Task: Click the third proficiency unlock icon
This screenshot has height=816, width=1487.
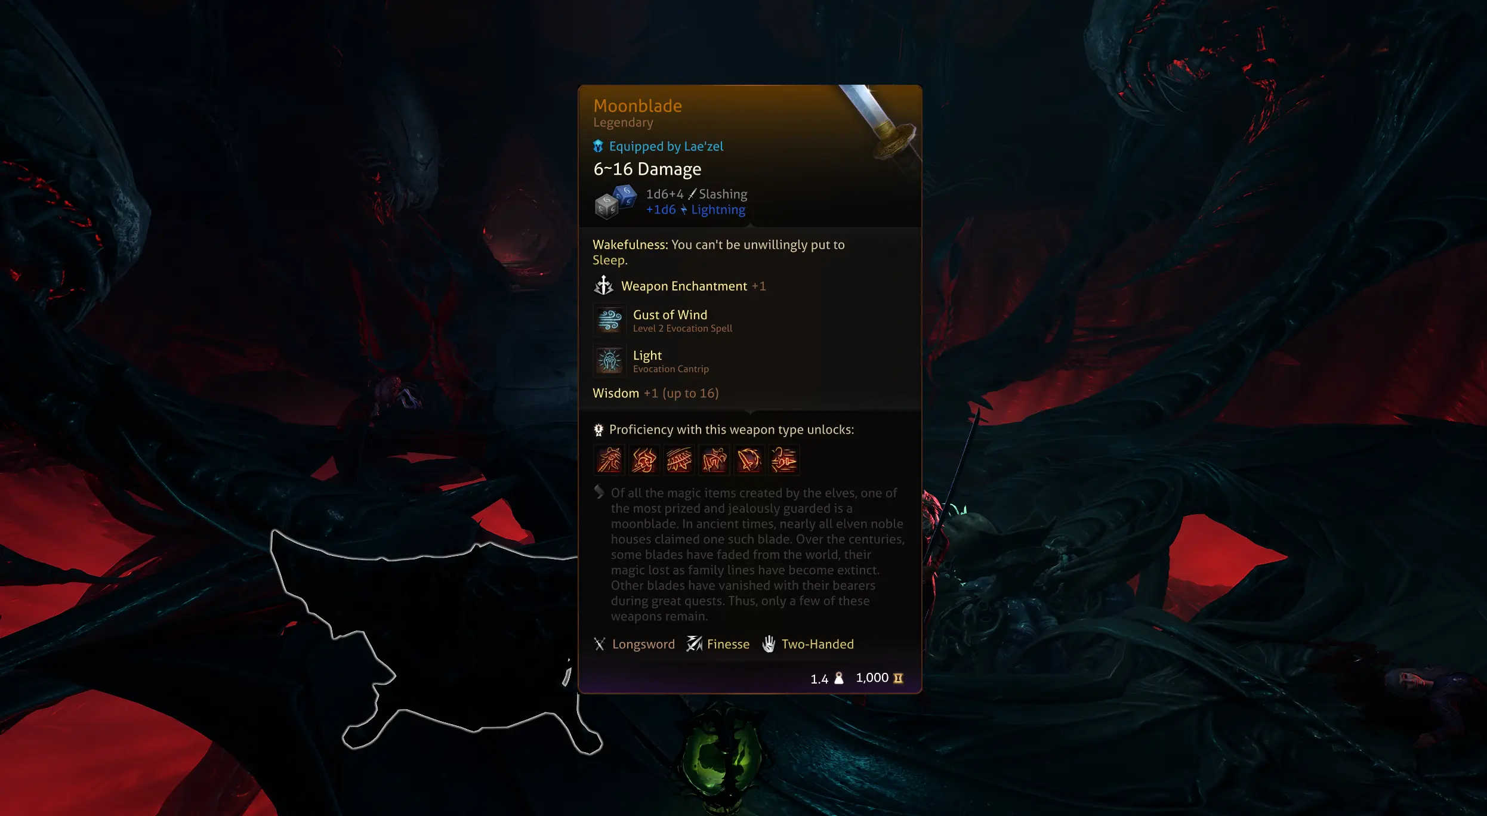Action: pos(678,459)
